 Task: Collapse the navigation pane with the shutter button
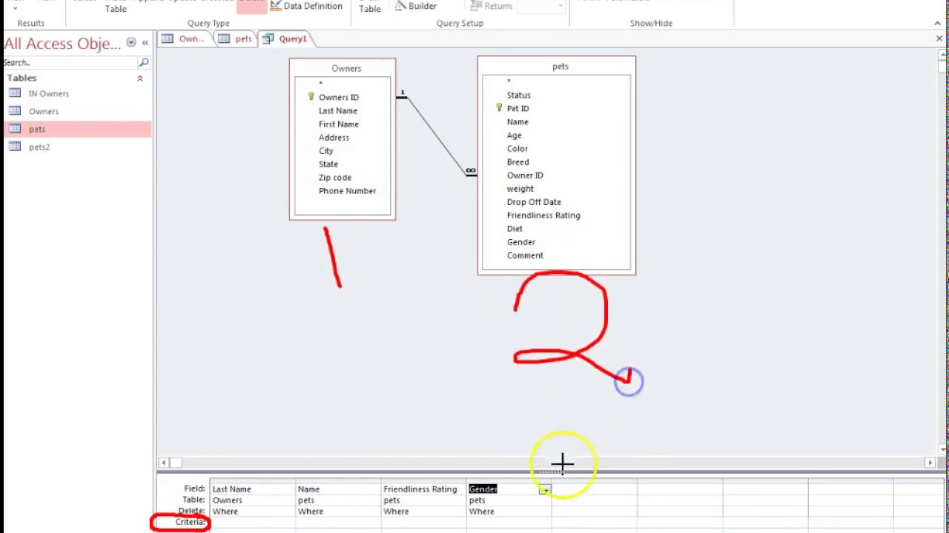145,43
